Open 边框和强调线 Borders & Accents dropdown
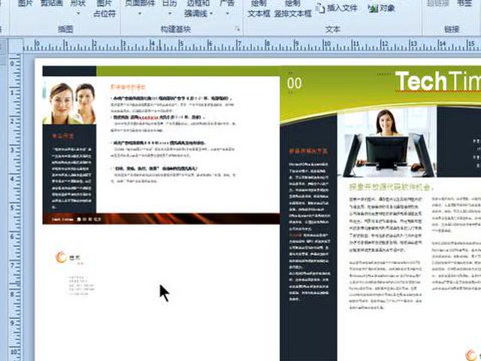The height and width of the screenshot is (361, 481). [198, 8]
